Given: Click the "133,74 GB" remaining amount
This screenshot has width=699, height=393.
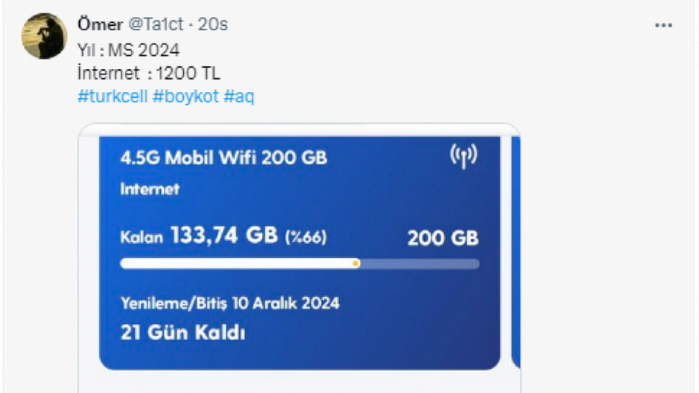Looking at the screenshot, I should (x=224, y=235).
